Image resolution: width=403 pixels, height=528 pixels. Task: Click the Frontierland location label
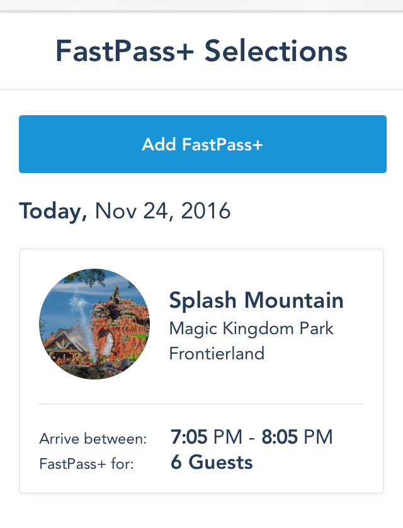(217, 354)
